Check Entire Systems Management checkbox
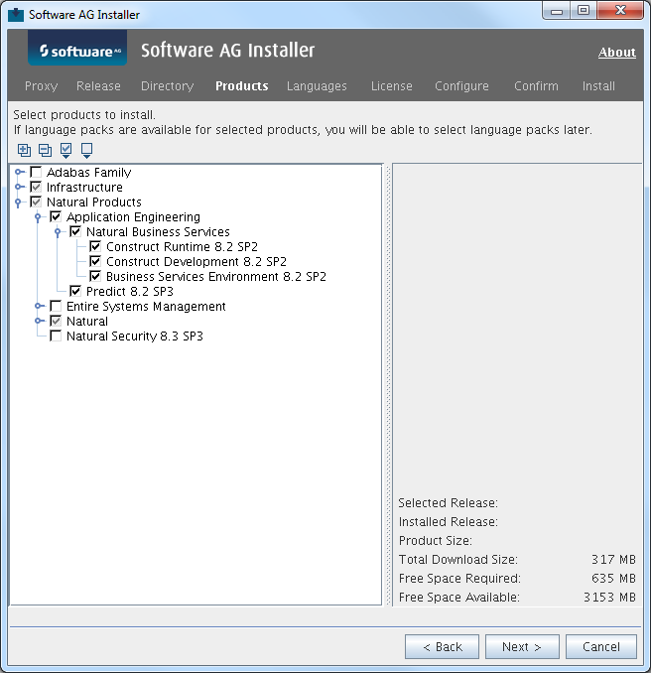 click(56, 306)
